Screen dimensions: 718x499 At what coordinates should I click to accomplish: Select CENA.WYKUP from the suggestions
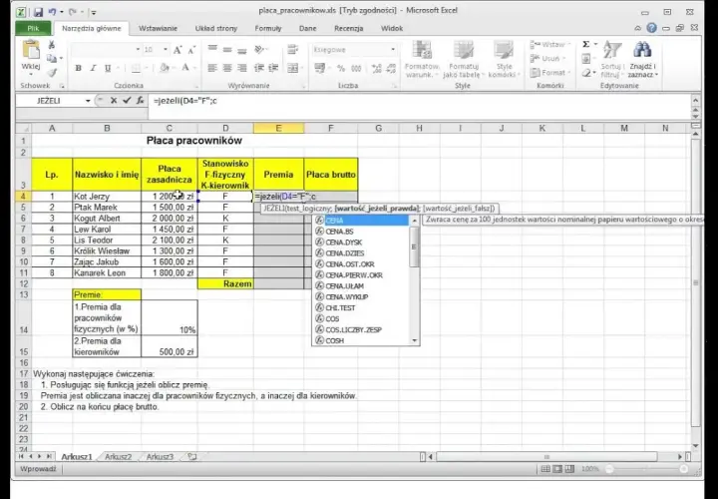coord(362,297)
